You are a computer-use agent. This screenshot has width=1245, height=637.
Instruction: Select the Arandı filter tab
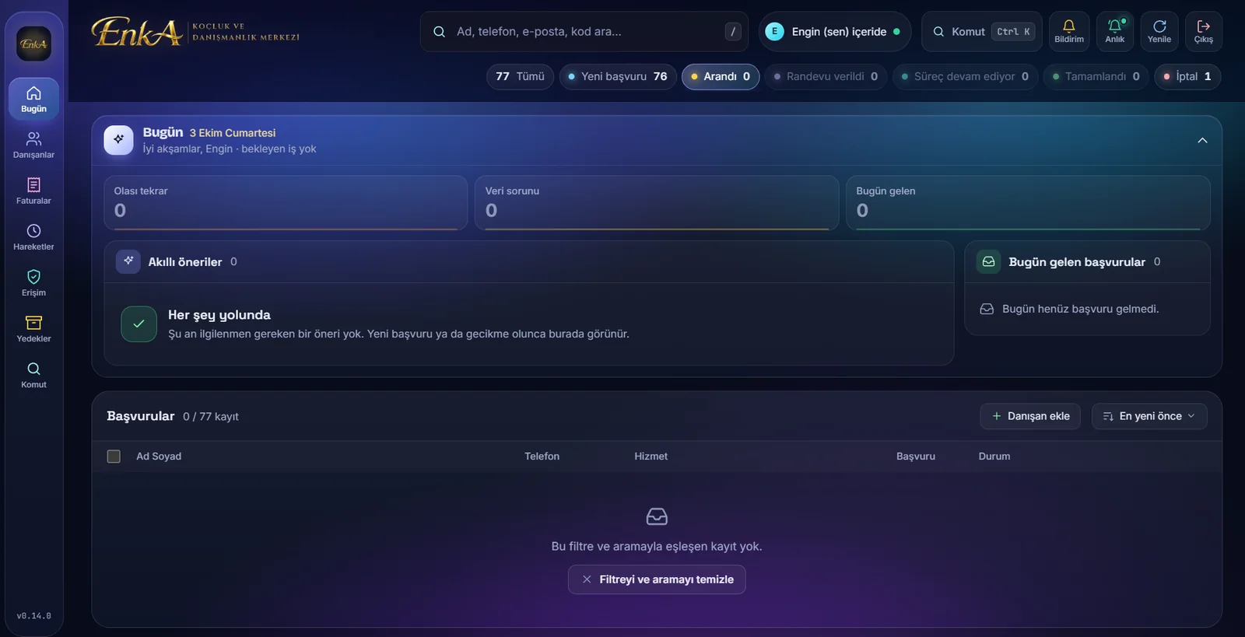721,76
